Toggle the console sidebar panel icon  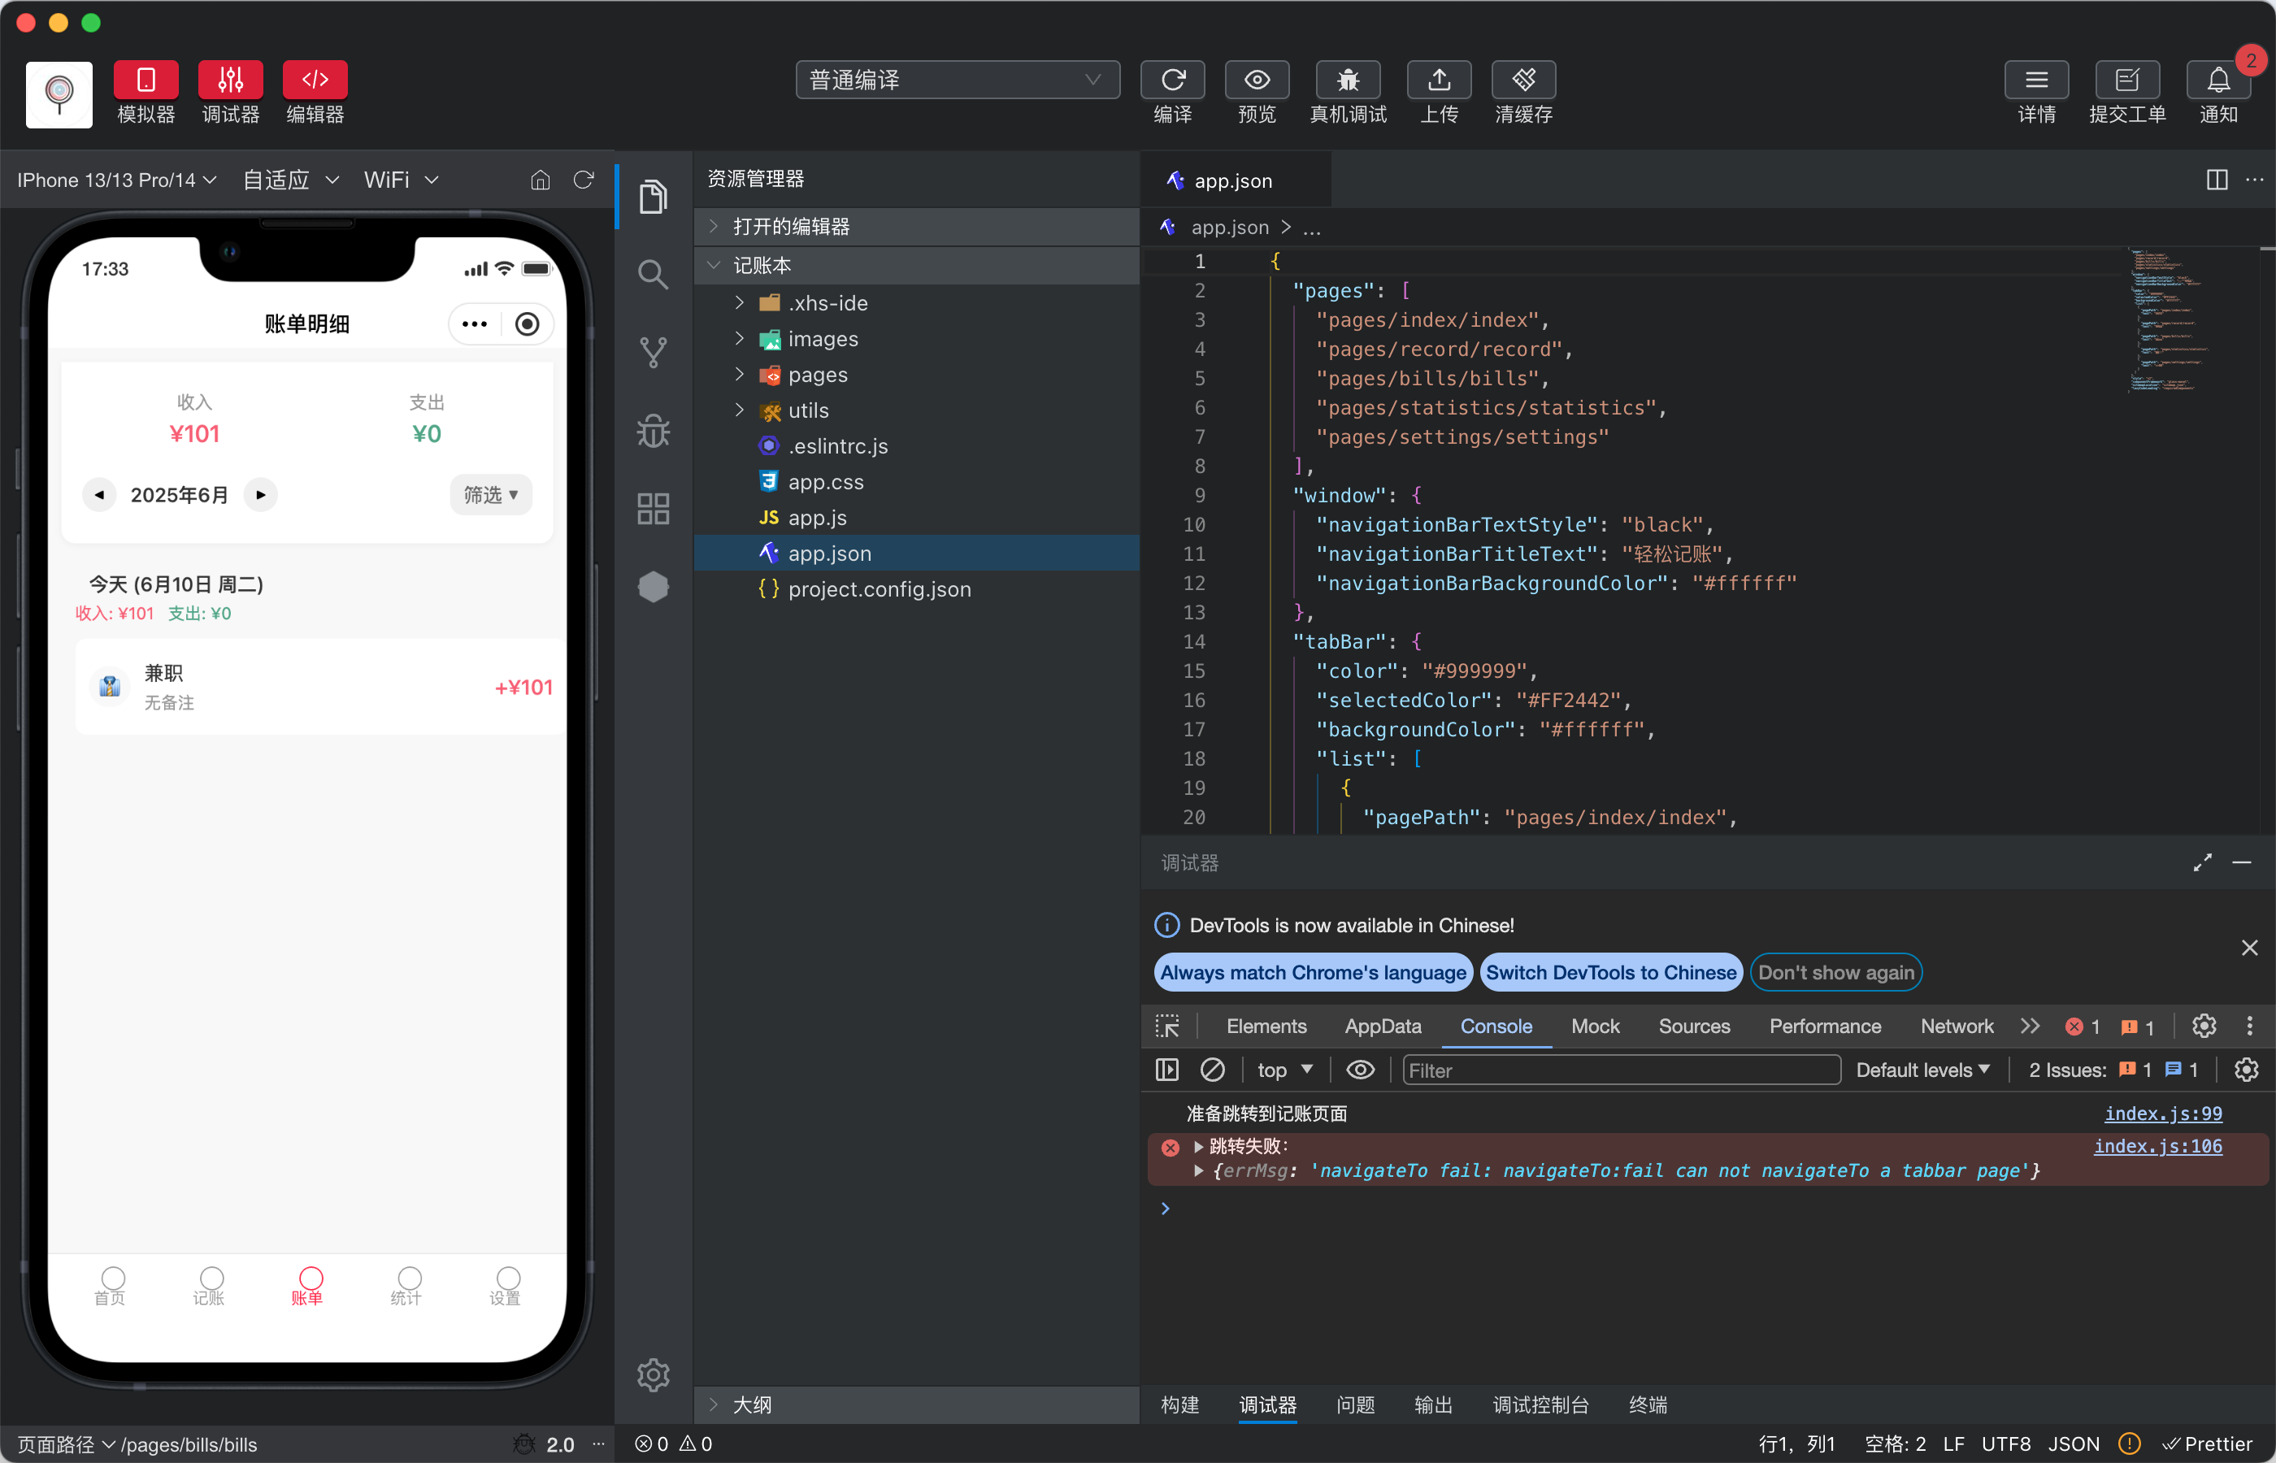[x=1167, y=1070]
